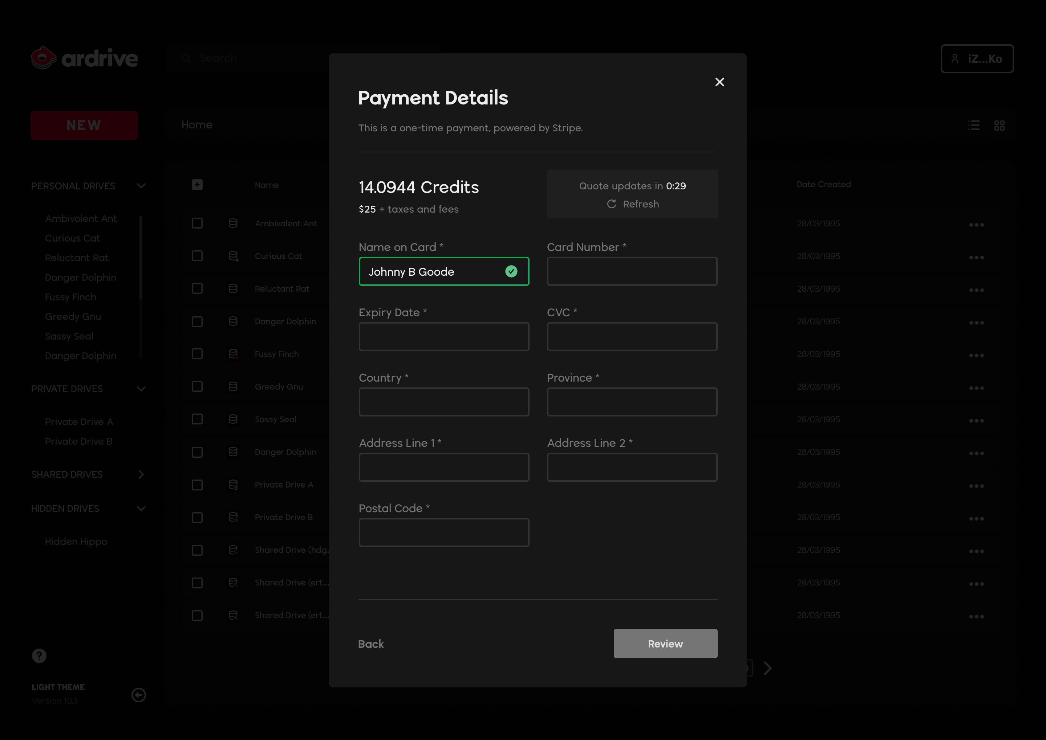Switch to list view icon

point(974,125)
